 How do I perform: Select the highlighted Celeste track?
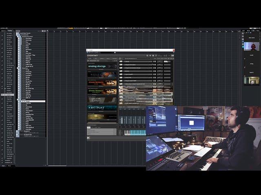click(33, 101)
